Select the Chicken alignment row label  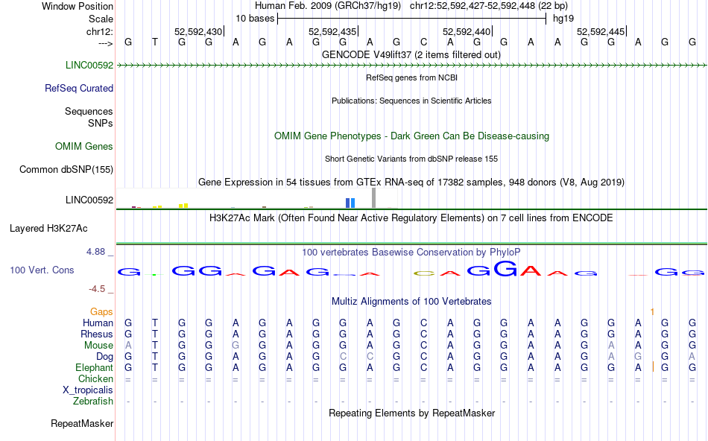(x=95, y=378)
